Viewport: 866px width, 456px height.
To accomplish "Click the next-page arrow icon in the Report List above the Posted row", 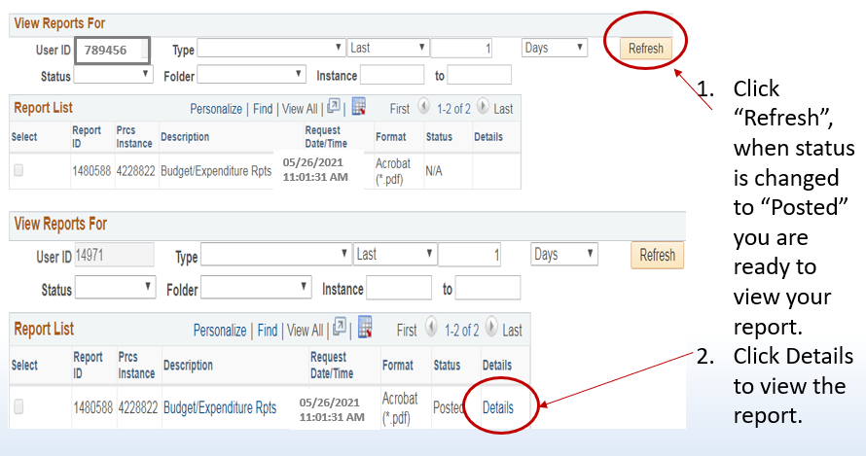I will point(491,327).
